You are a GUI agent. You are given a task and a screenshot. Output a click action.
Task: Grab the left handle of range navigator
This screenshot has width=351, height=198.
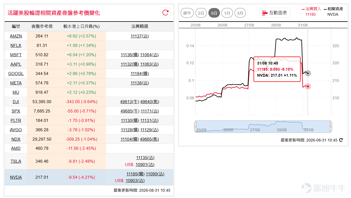point(195,127)
